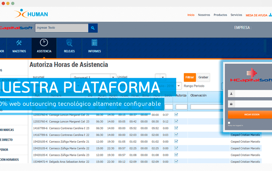Expand the Unidad dropdown

161,77
